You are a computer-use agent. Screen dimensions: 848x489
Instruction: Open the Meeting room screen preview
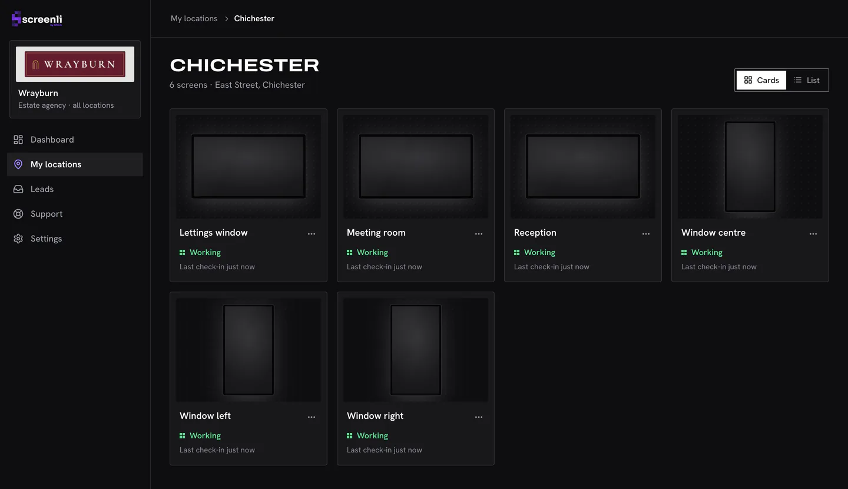[416, 167]
